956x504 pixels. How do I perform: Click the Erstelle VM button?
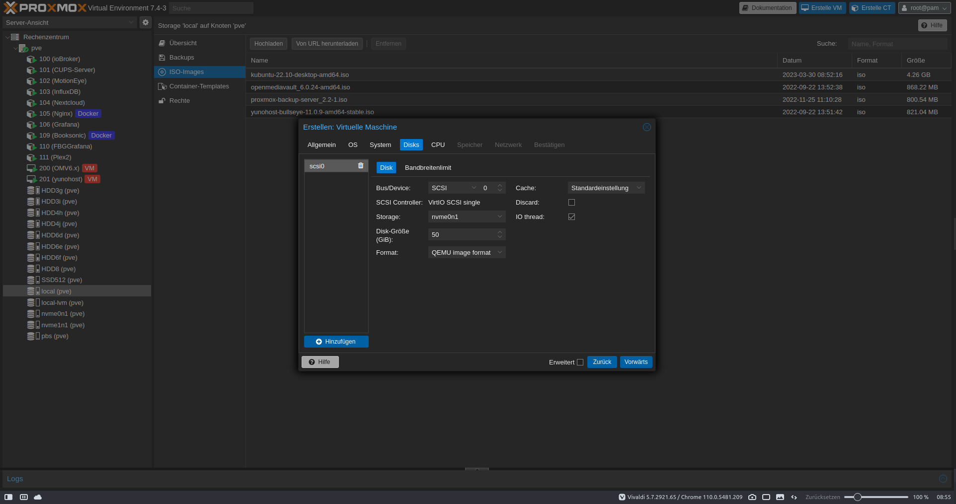tap(822, 8)
